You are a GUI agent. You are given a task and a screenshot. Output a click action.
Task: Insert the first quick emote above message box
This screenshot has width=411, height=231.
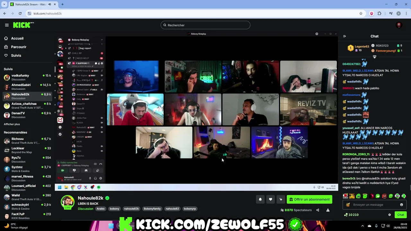(x=345, y=196)
